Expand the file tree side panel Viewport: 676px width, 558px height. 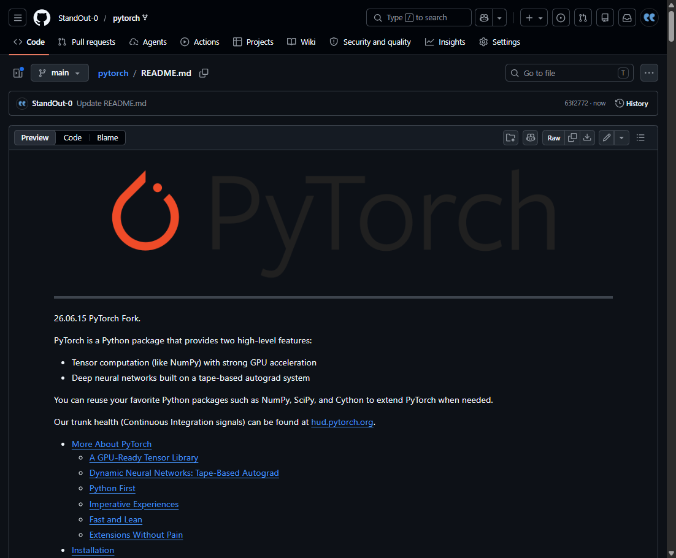[x=18, y=73]
